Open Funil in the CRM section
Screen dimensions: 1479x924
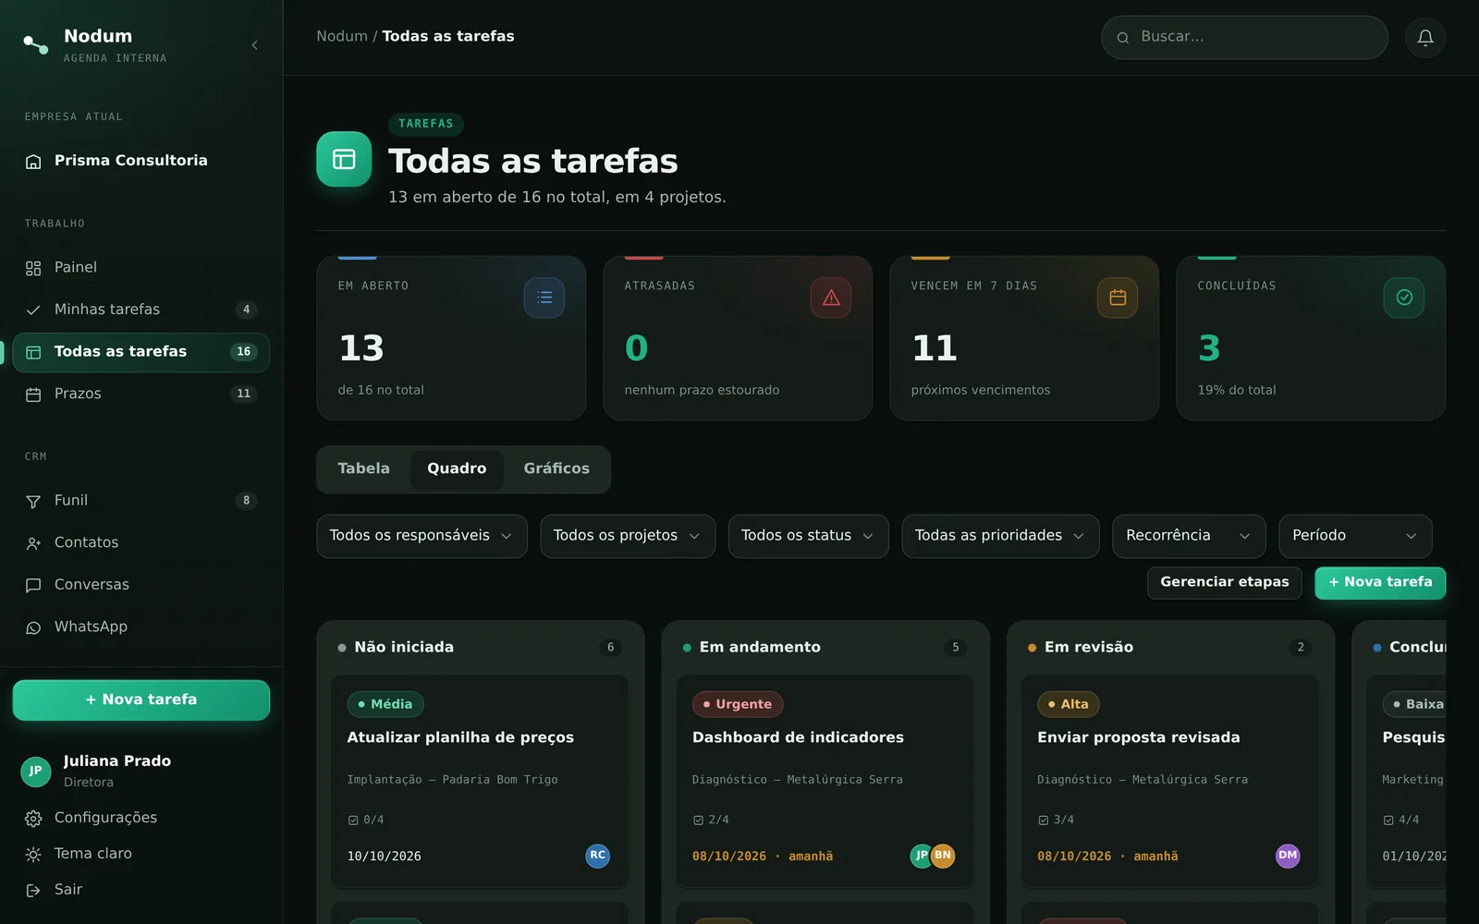[x=141, y=501]
